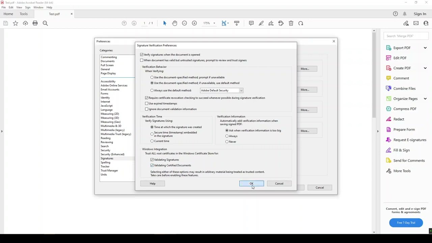
Task: Select Always use the default method radio
Action: click(152, 90)
